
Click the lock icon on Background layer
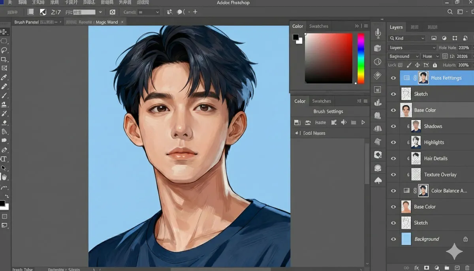tap(465, 239)
